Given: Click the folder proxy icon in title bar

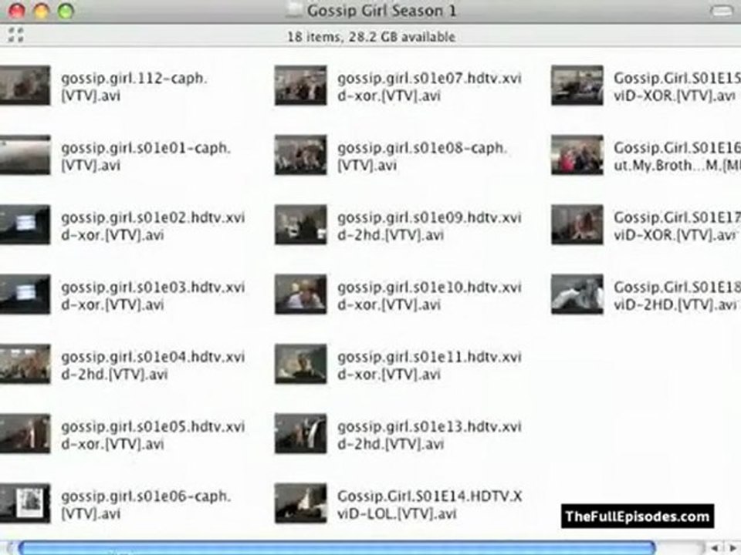Looking at the screenshot, I should click(x=294, y=10).
